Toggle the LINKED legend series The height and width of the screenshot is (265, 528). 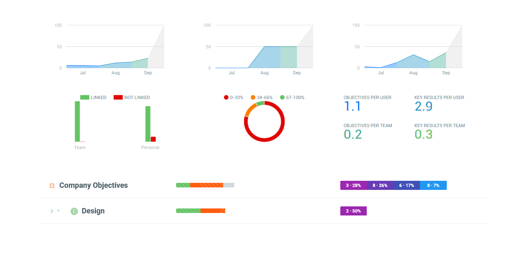[93, 97]
